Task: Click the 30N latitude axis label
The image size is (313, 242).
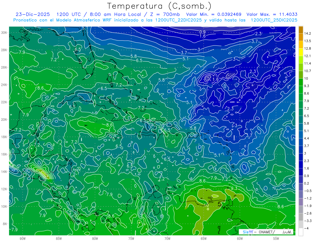Action: (4, 33)
